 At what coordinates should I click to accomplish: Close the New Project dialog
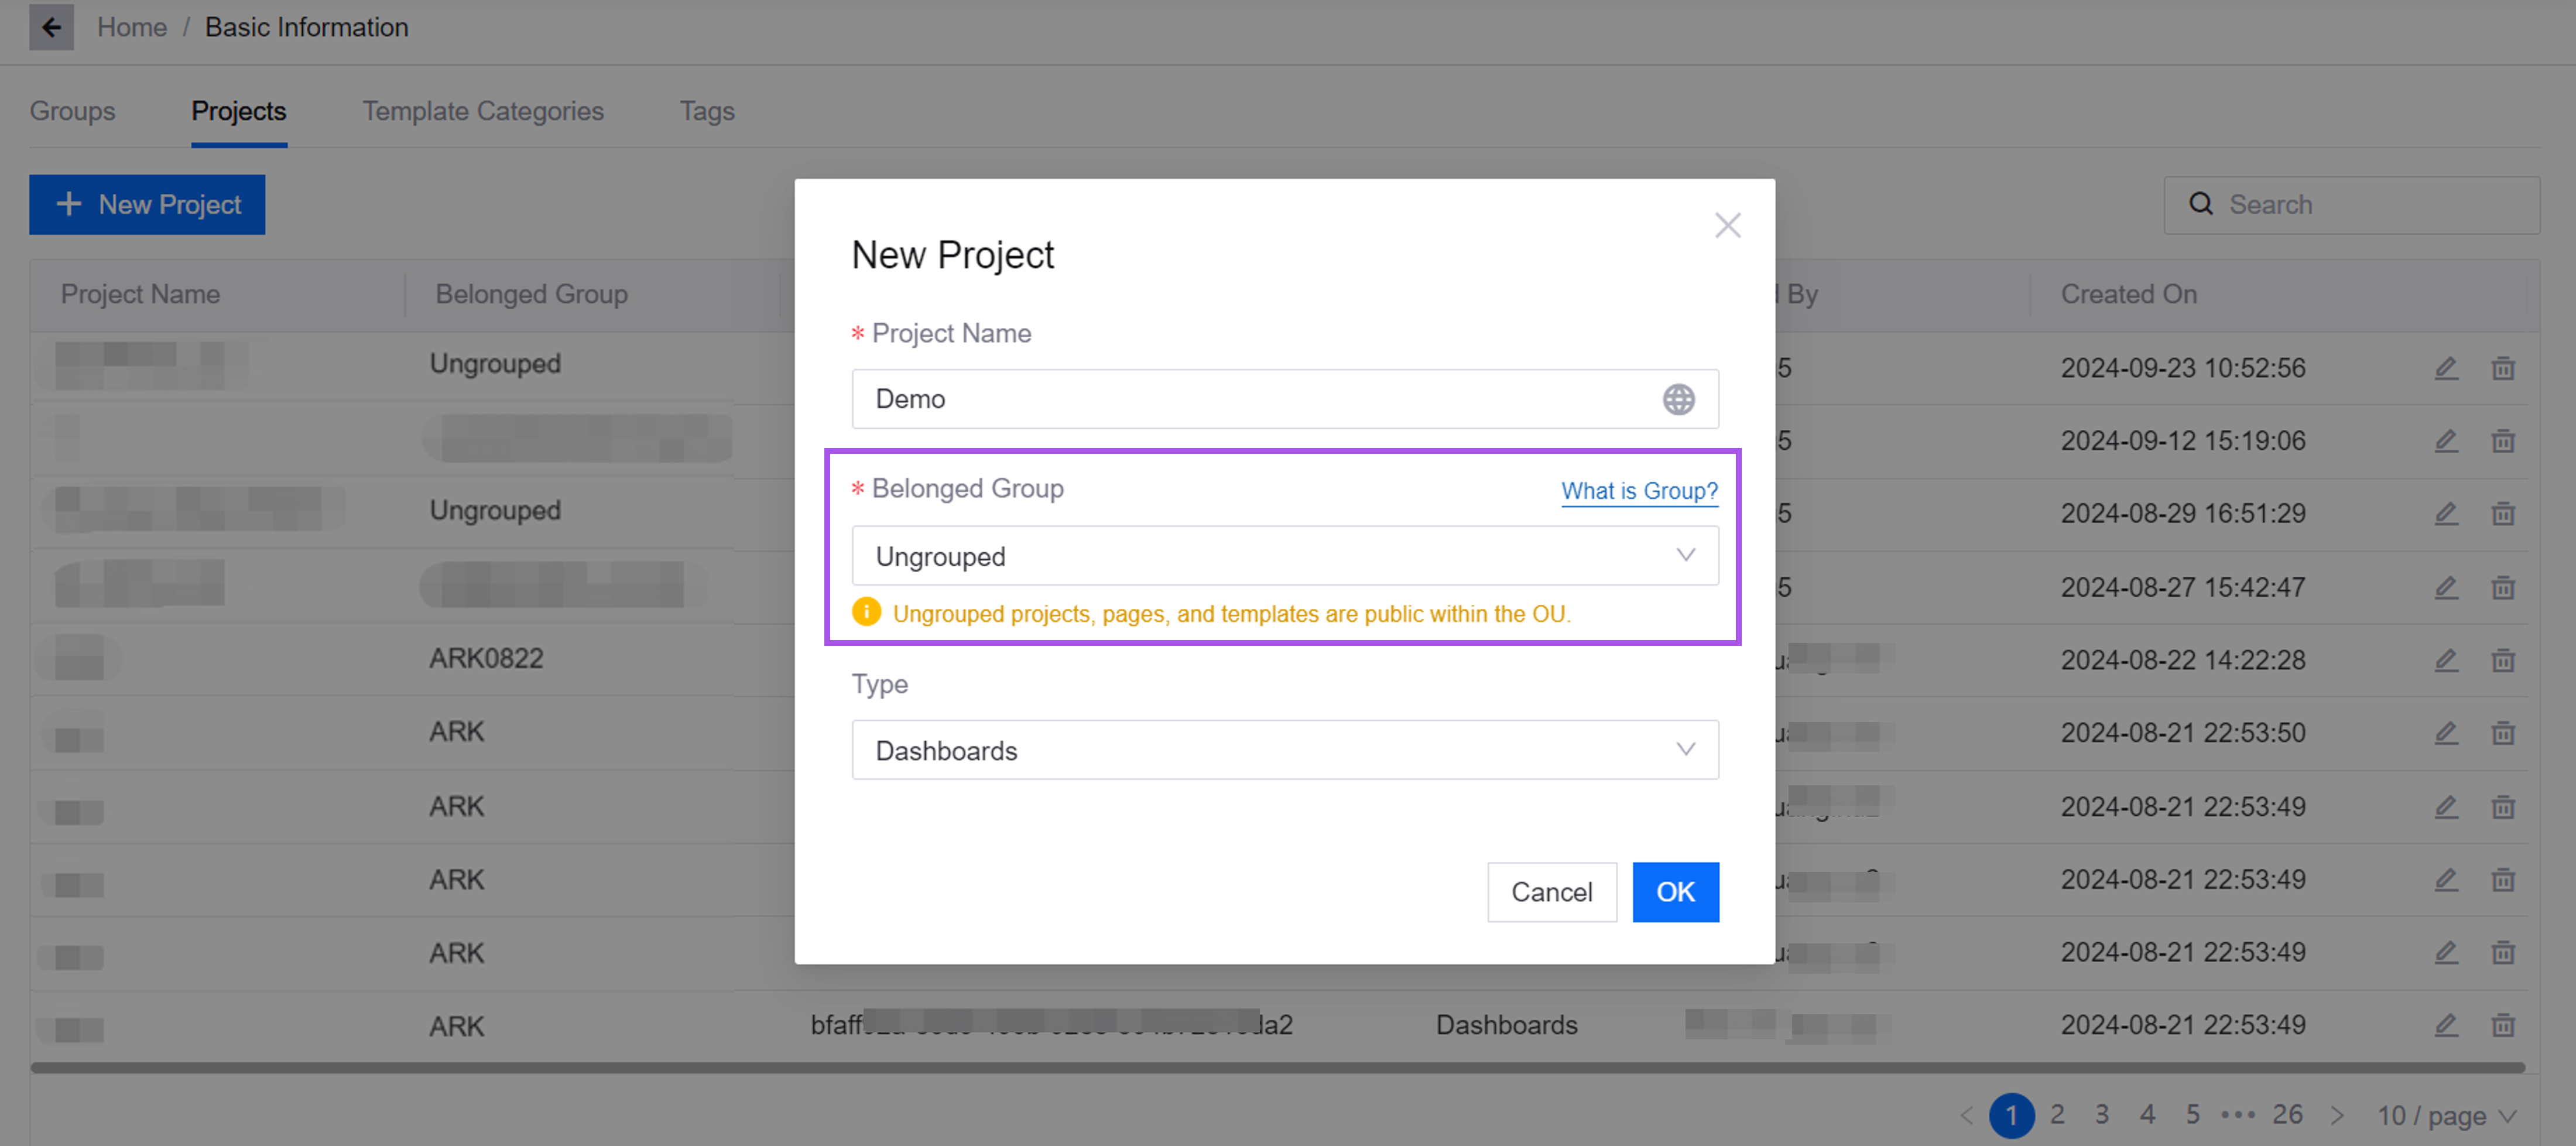click(x=1727, y=225)
